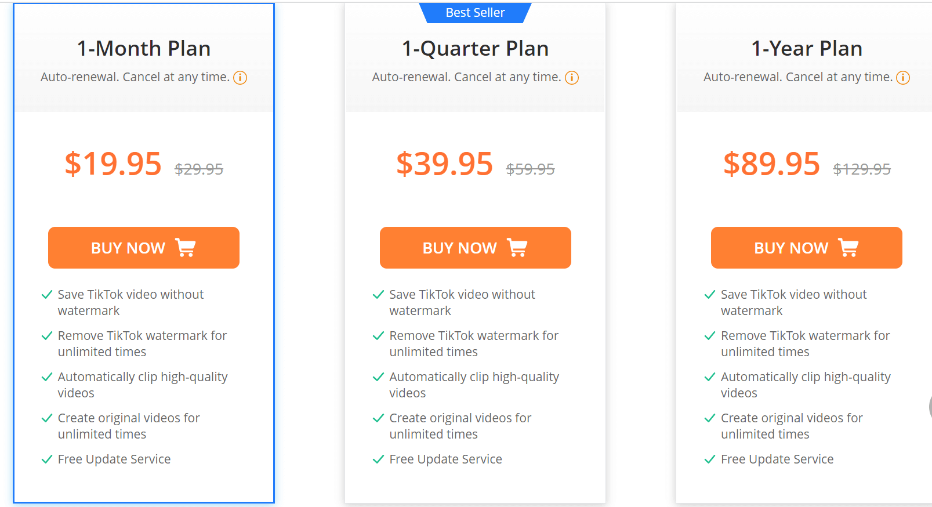The image size is (932, 507).
Task: Select the Best Seller badge
Action: [476, 13]
